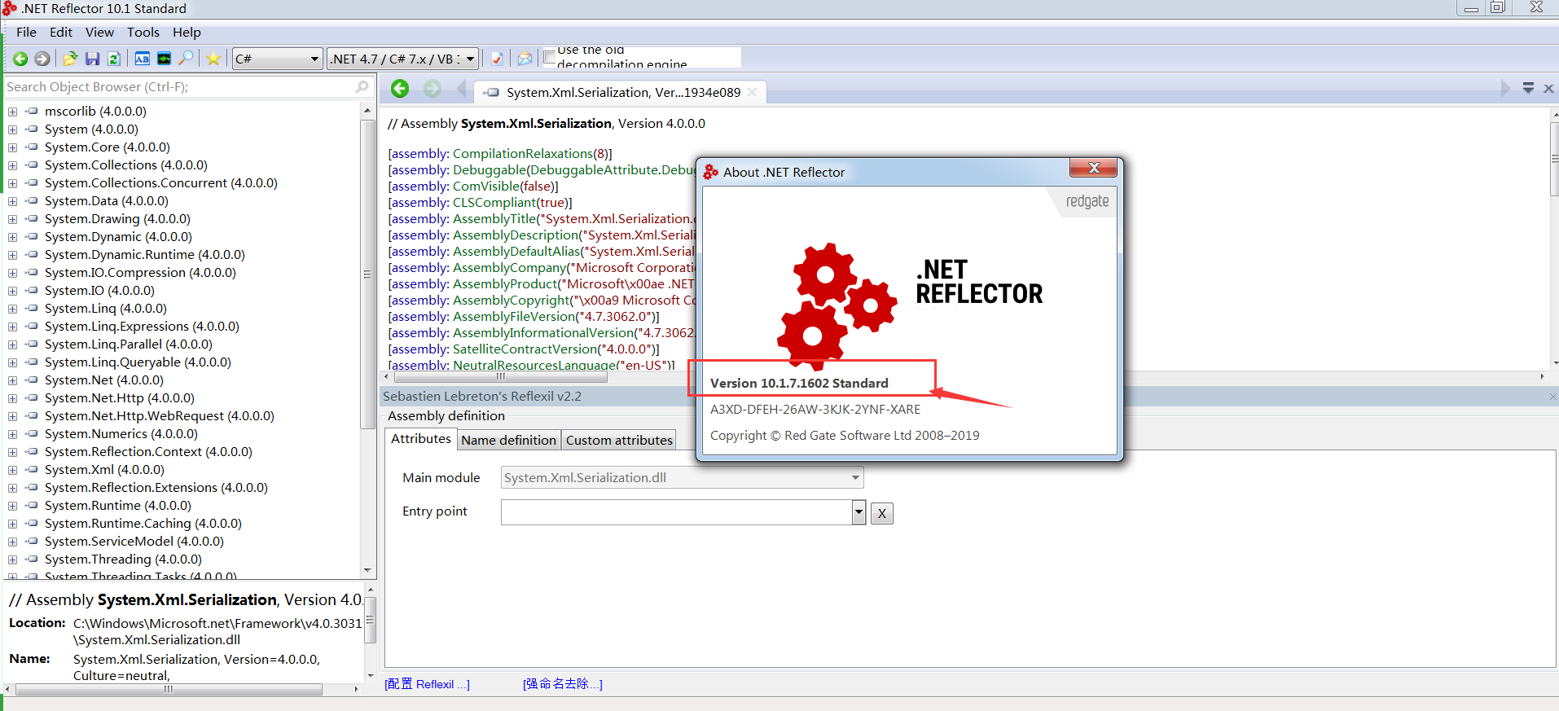Click the code pane horizontal scrollbar thumb
The image size is (1559, 711).
pos(500,376)
